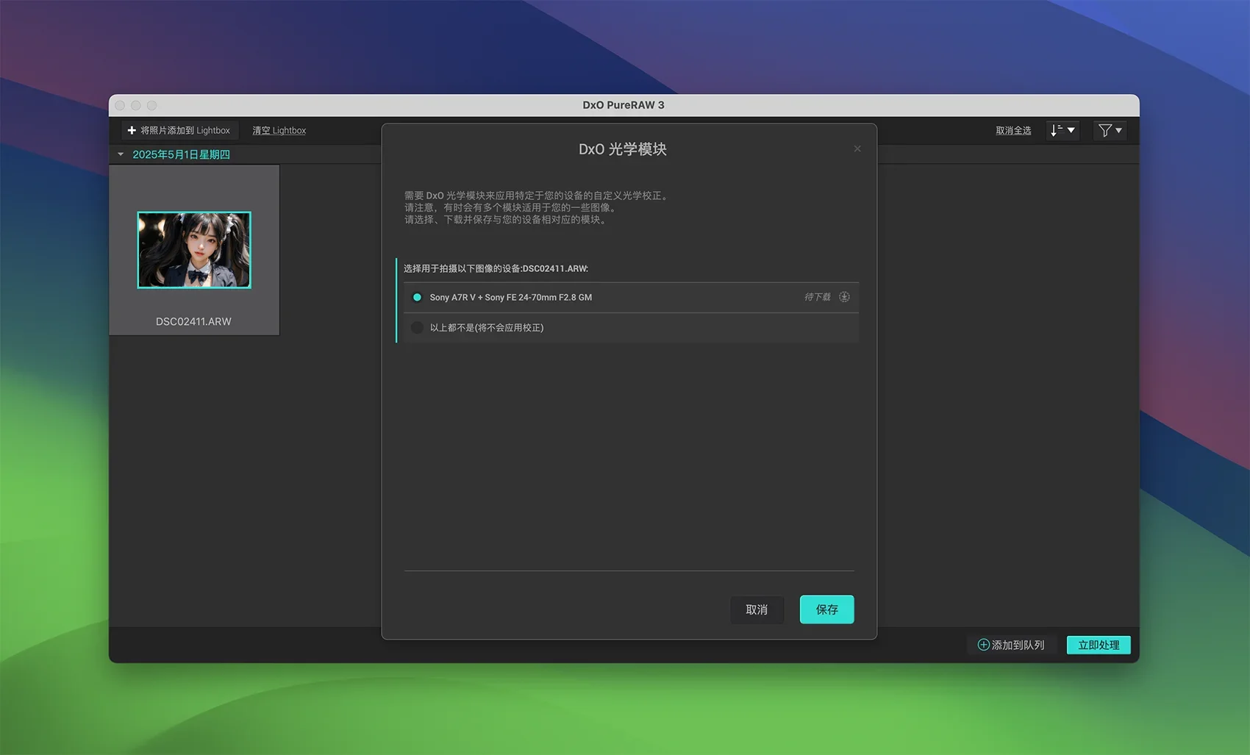Click the download icon for the Sony module
1250x755 pixels.
tap(844, 297)
